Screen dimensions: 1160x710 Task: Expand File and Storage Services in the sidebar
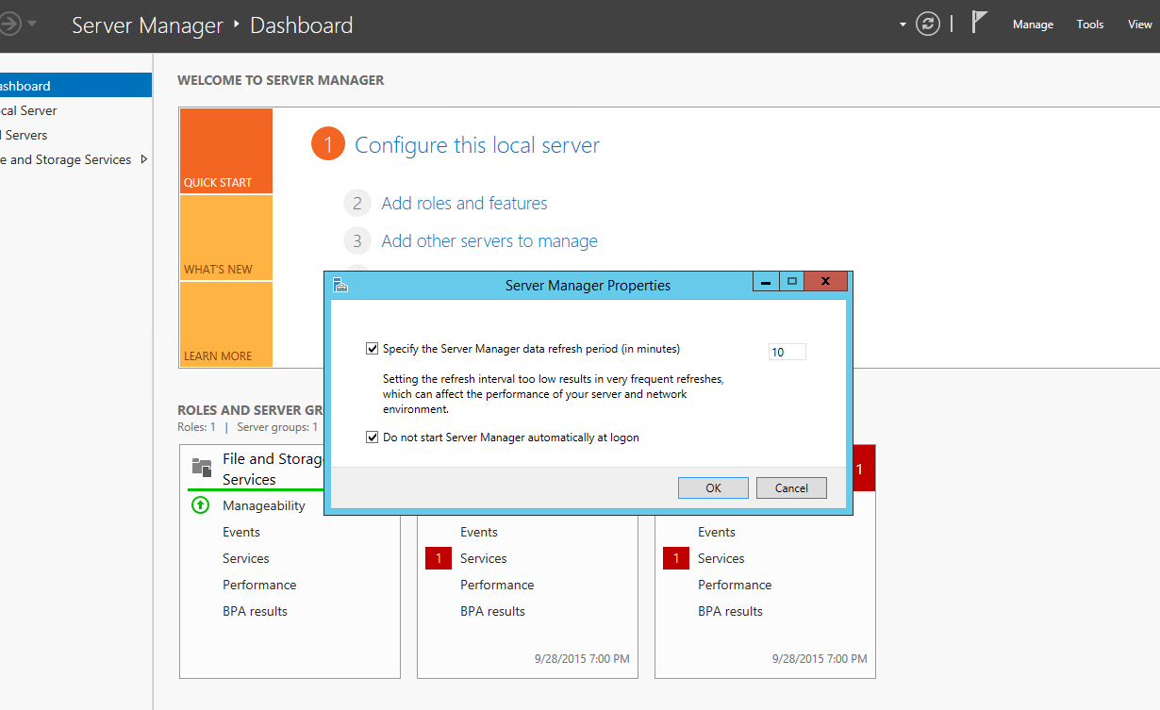point(143,159)
